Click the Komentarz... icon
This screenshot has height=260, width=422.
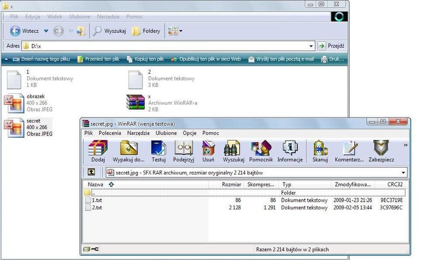(x=349, y=151)
